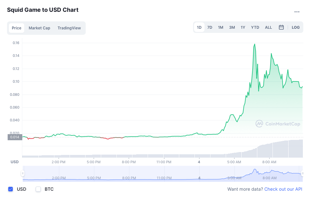Click the 0.16 price peak on chart

[255, 44]
